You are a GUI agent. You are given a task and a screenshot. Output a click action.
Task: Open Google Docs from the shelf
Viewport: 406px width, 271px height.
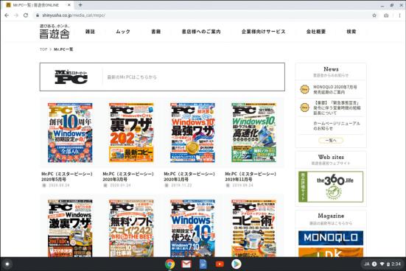pyautogui.click(x=203, y=264)
